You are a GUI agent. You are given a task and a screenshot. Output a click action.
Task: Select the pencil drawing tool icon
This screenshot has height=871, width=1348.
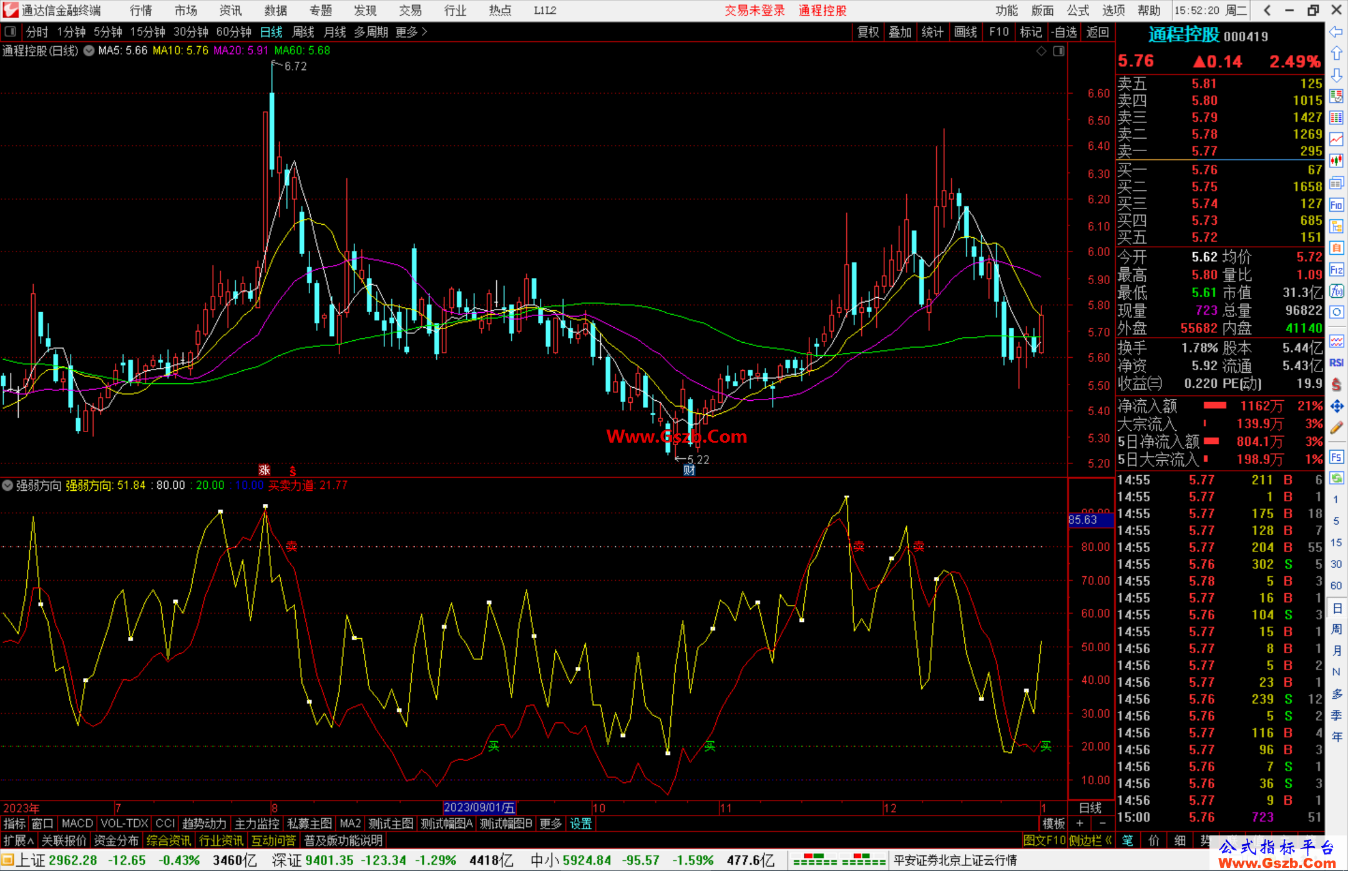(1336, 428)
